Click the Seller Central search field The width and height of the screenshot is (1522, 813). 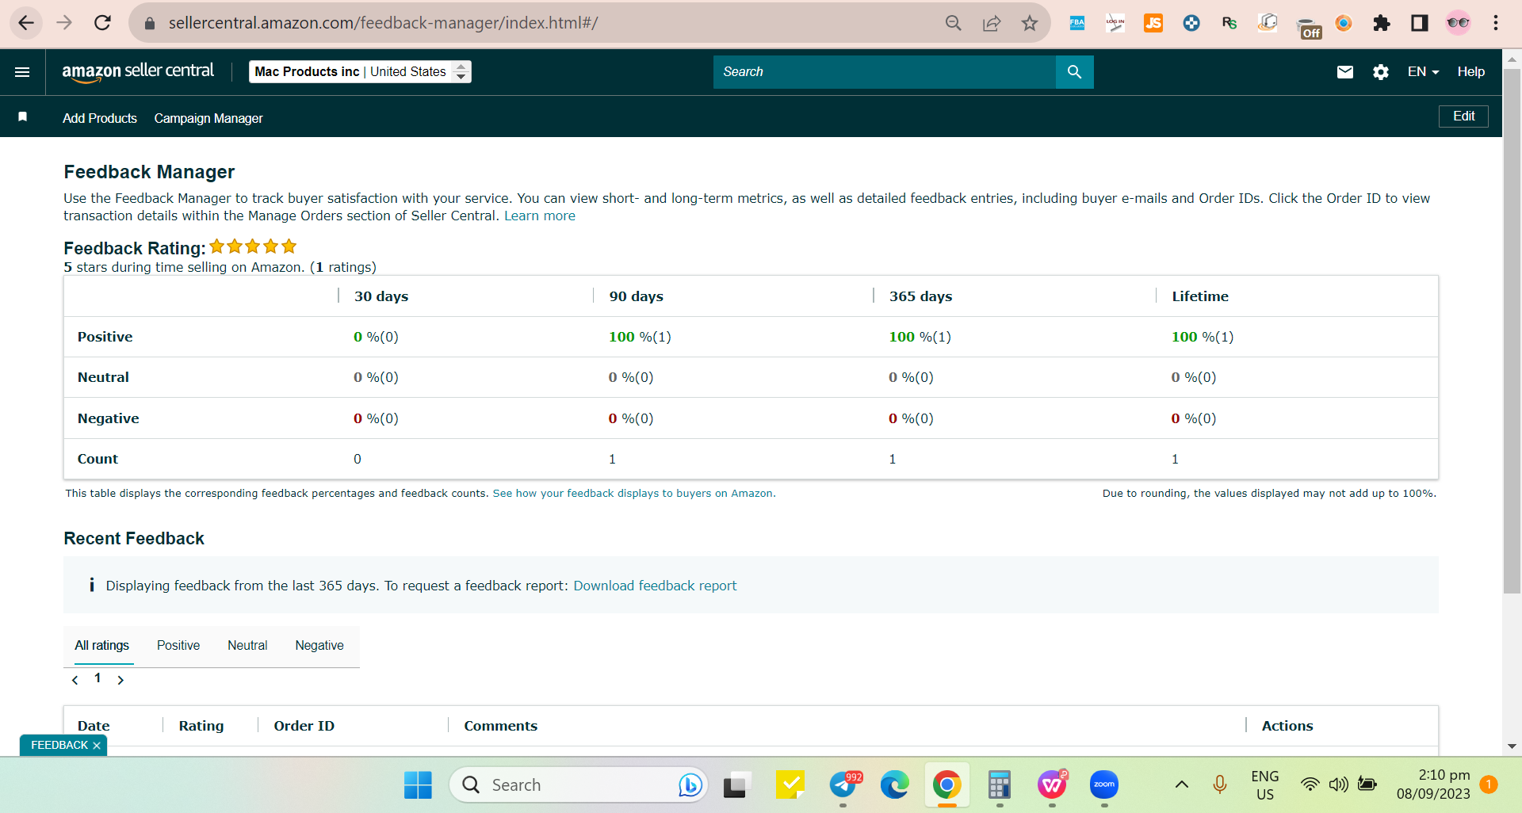pos(885,72)
